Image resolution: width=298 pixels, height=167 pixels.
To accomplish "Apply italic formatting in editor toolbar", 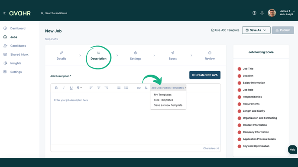I will [x=64, y=88].
